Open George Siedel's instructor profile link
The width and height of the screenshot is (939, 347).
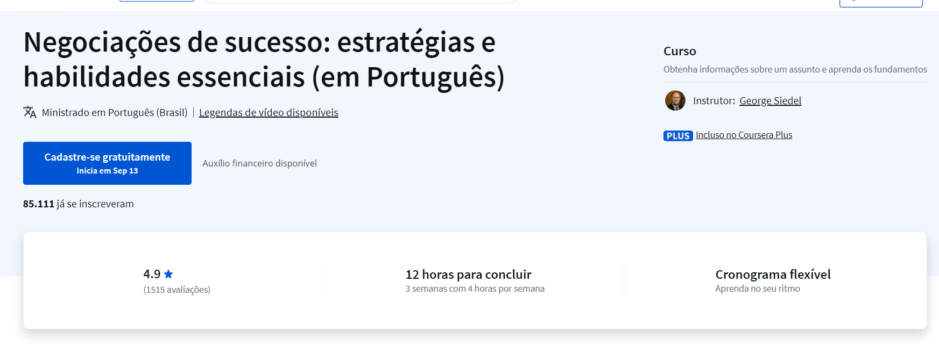[770, 101]
